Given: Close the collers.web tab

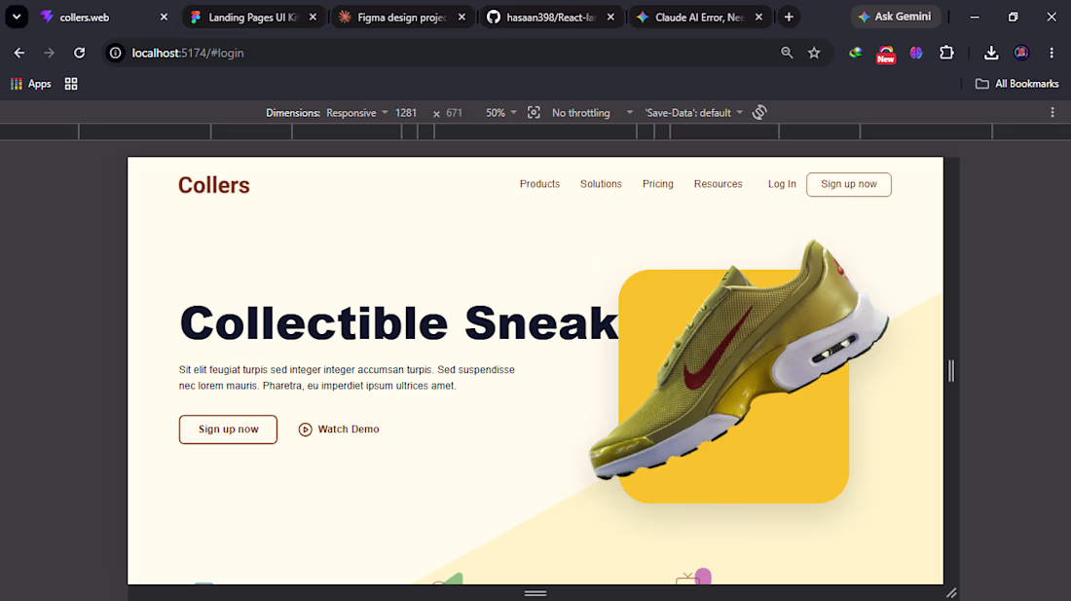Looking at the screenshot, I should (164, 18).
